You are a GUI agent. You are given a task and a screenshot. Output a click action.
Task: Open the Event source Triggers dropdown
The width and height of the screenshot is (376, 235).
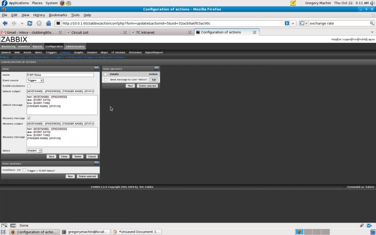(35, 80)
